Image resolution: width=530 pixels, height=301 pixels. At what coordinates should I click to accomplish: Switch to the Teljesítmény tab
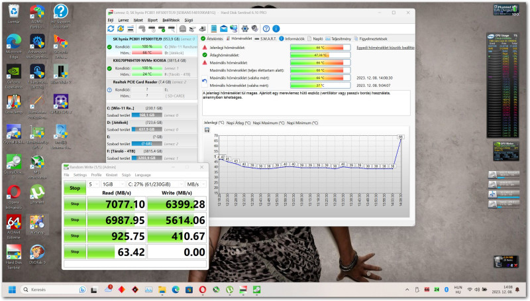339,39
